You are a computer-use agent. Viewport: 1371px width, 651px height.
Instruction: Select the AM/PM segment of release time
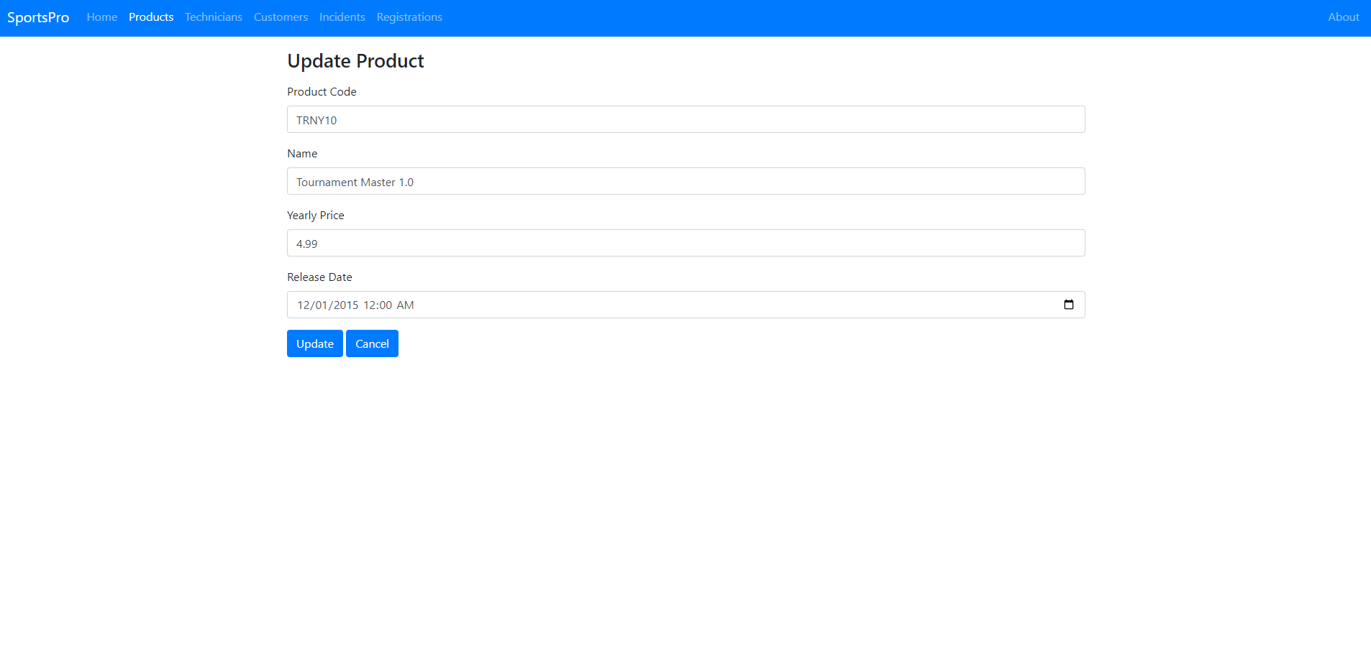coord(405,305)
